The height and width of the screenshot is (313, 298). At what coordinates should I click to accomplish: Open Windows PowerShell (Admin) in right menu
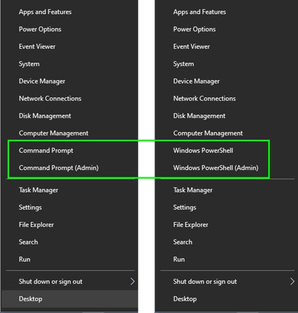point(216,168)
